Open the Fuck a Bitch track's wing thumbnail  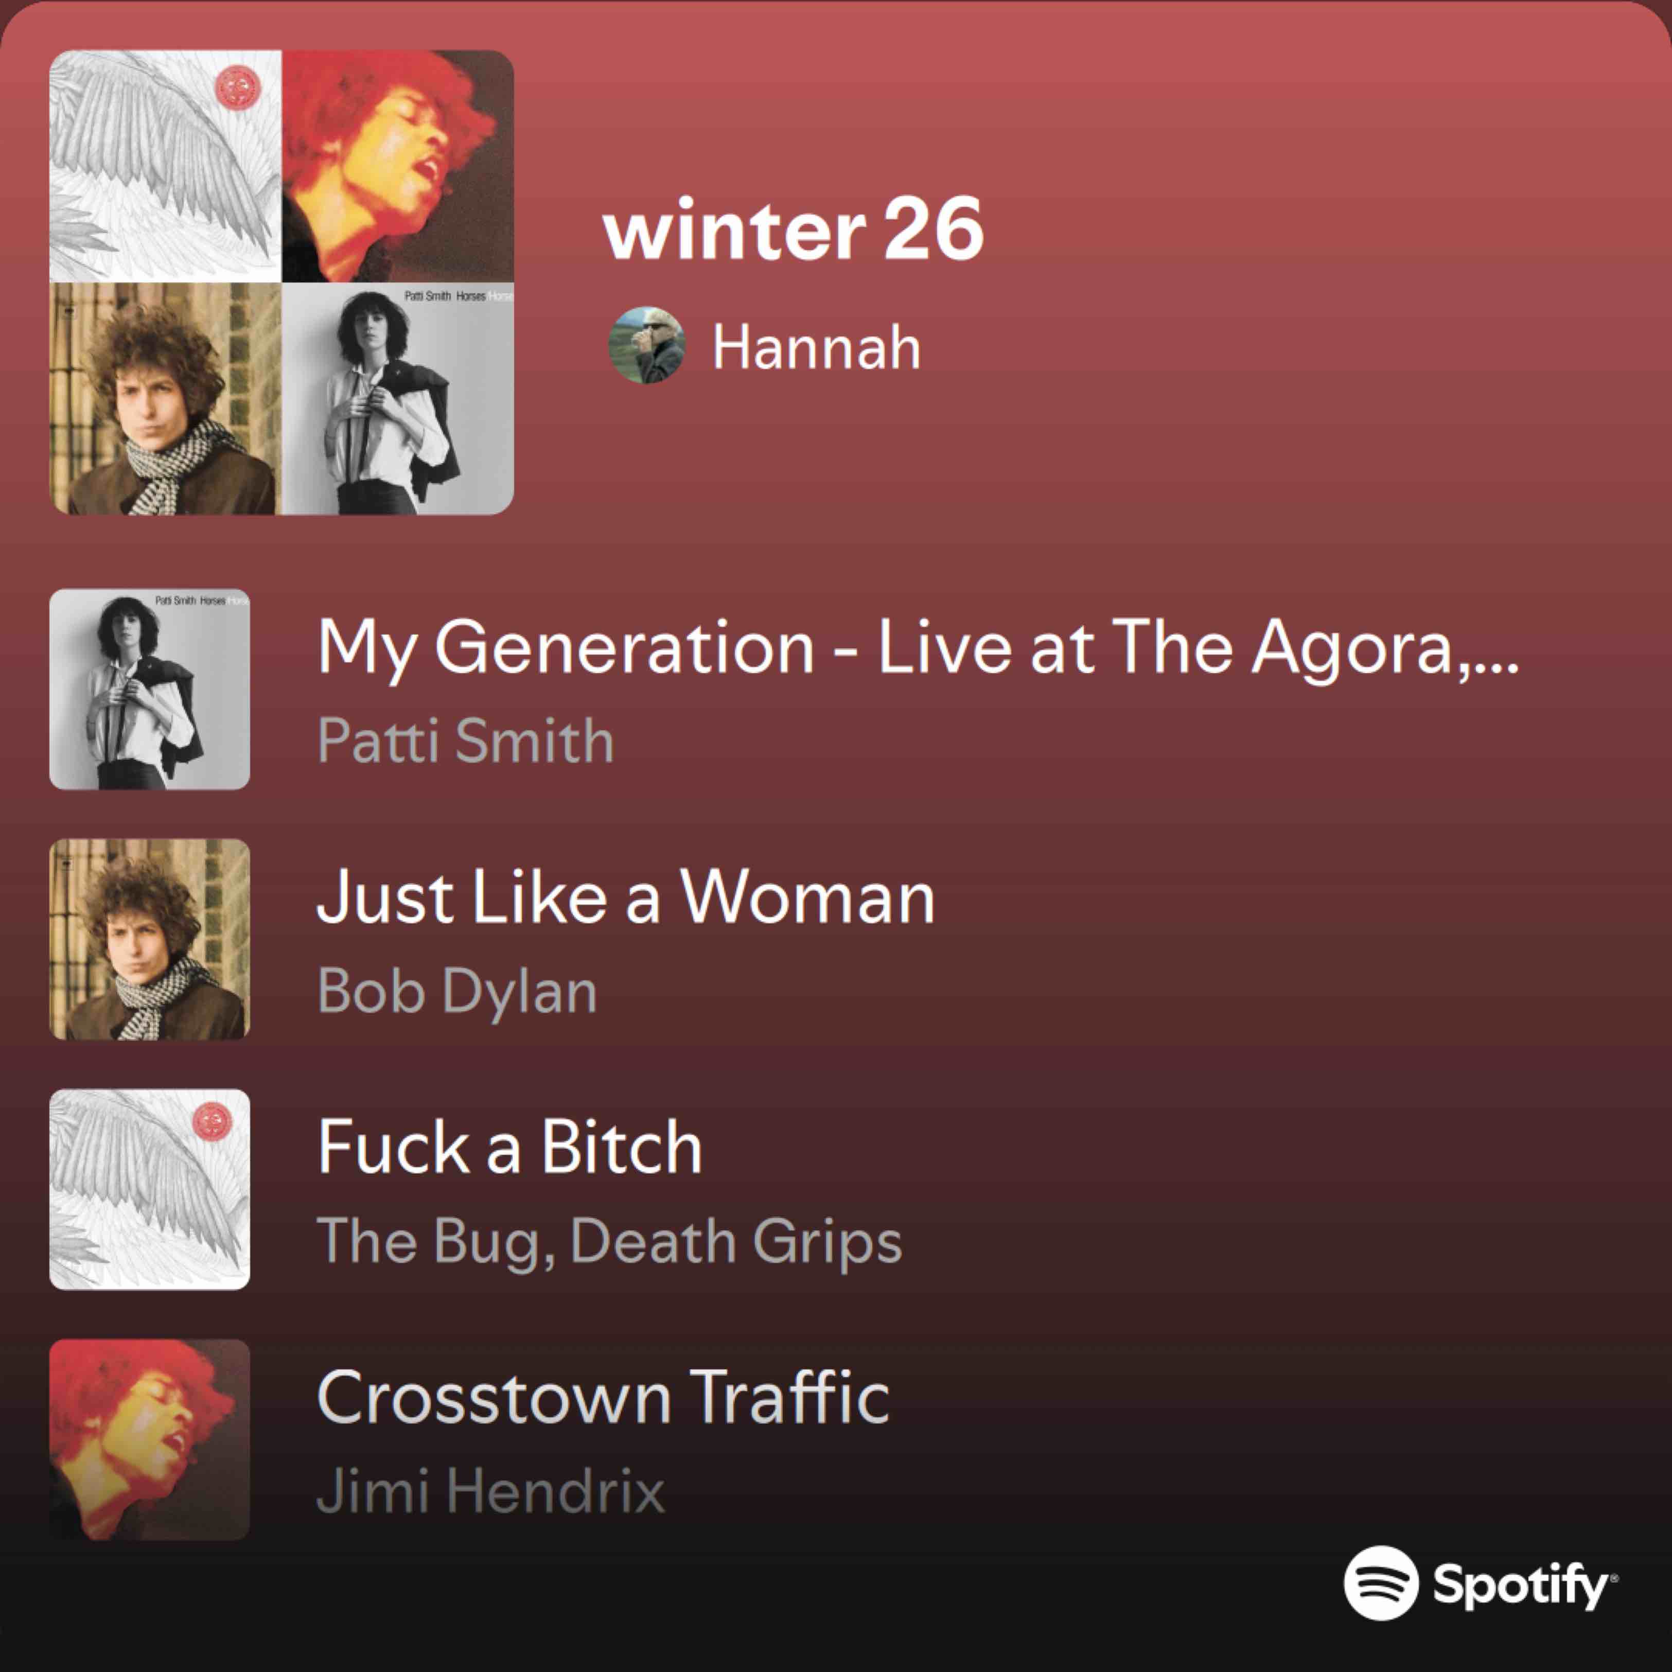tap(150, 1189)
